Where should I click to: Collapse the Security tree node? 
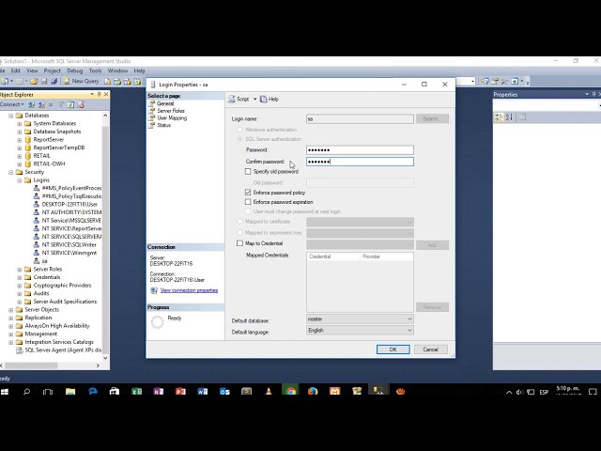click(11, 172)
